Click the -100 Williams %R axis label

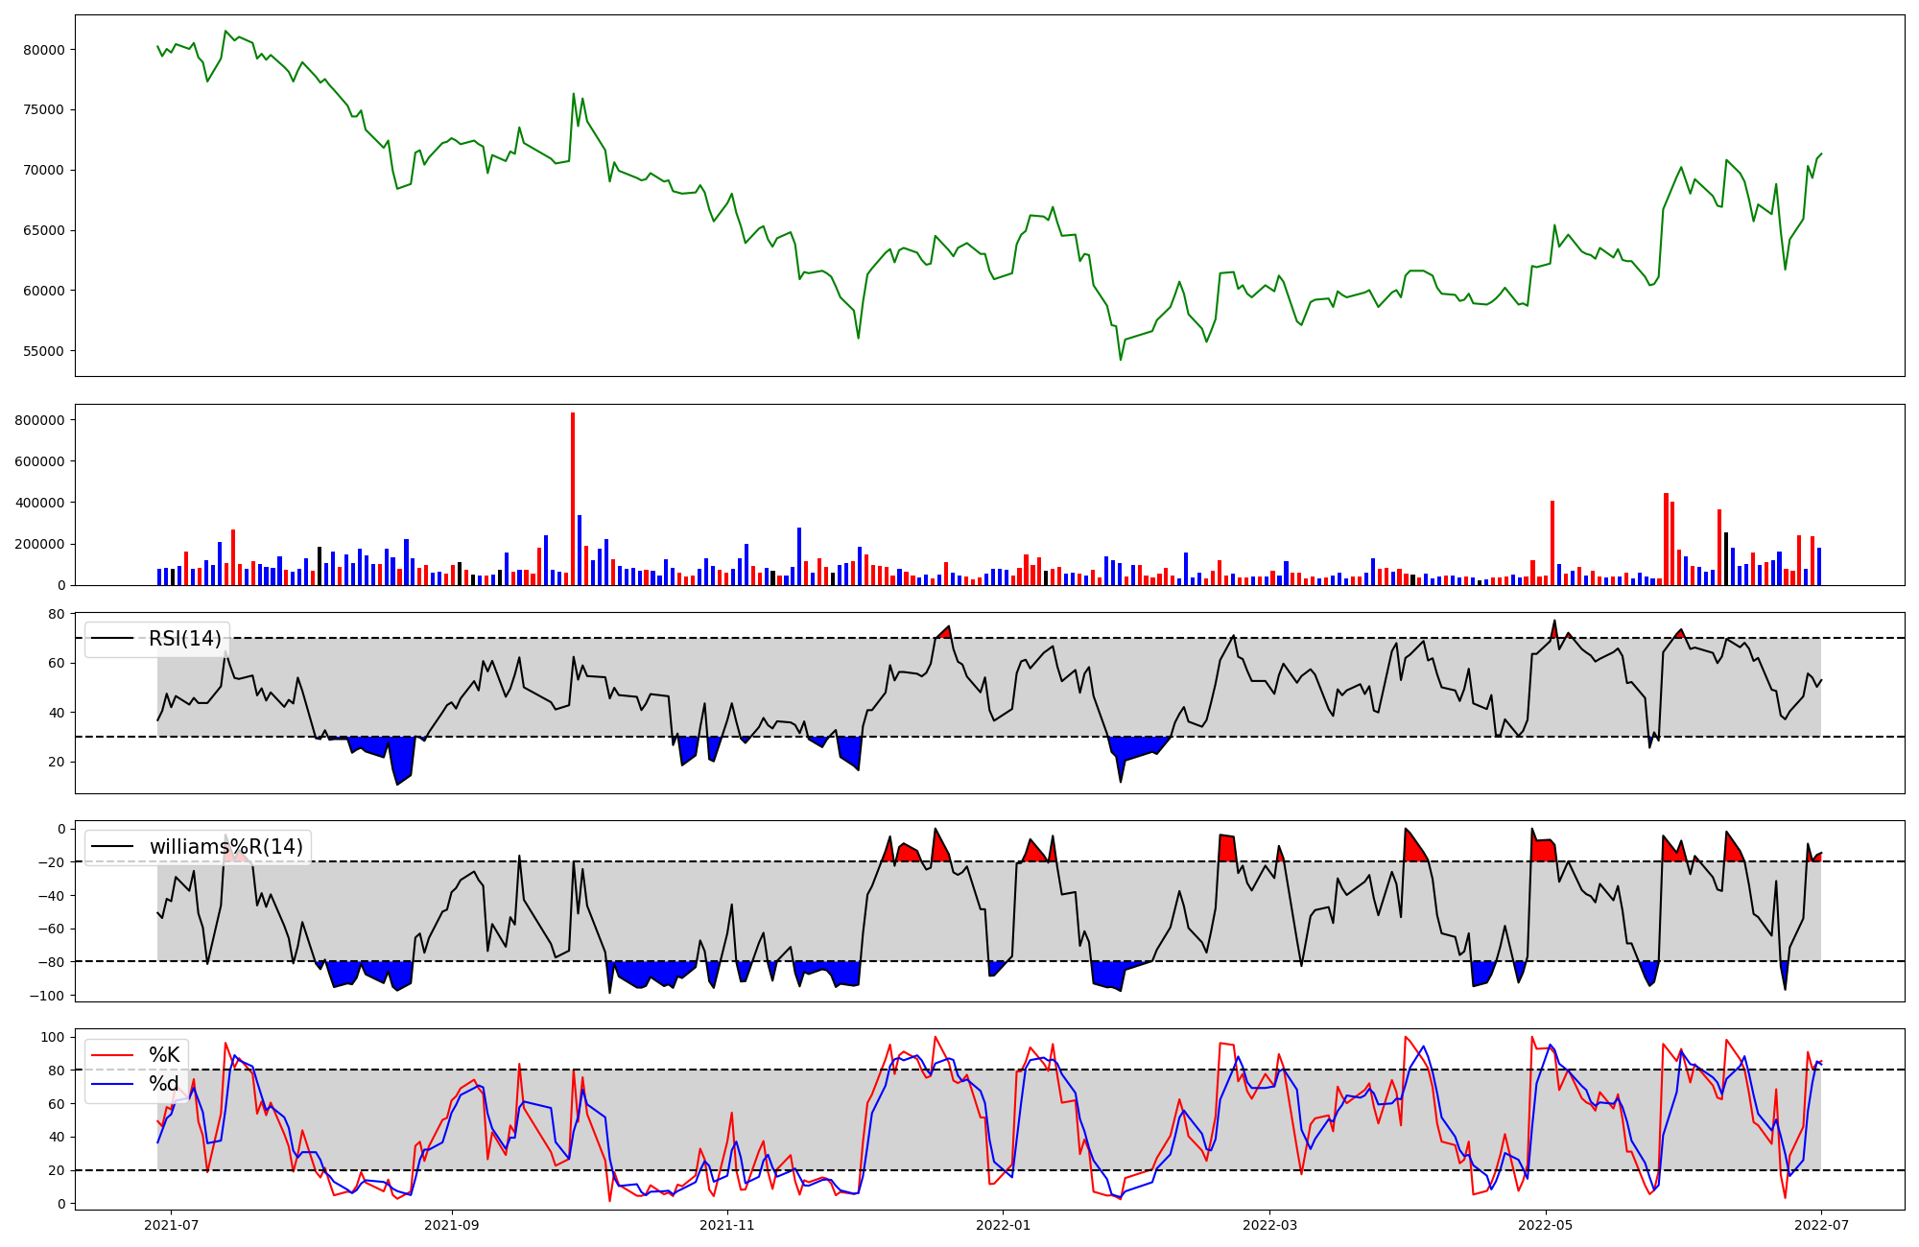coord(48,996)
